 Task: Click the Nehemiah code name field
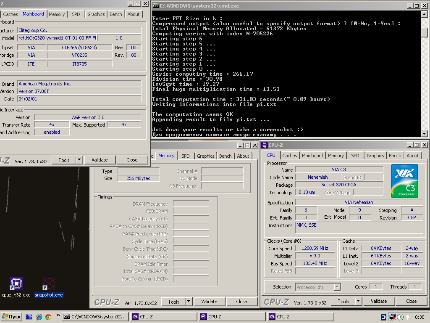(318, 177)
